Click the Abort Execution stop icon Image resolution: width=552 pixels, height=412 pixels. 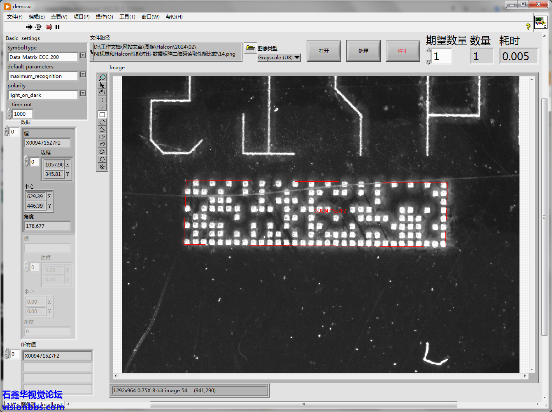(49, 27)
